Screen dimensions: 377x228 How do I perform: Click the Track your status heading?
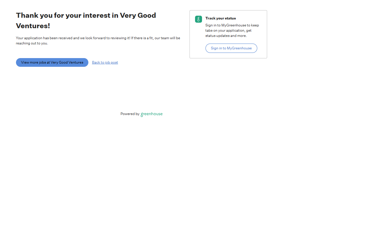point(221,18)
